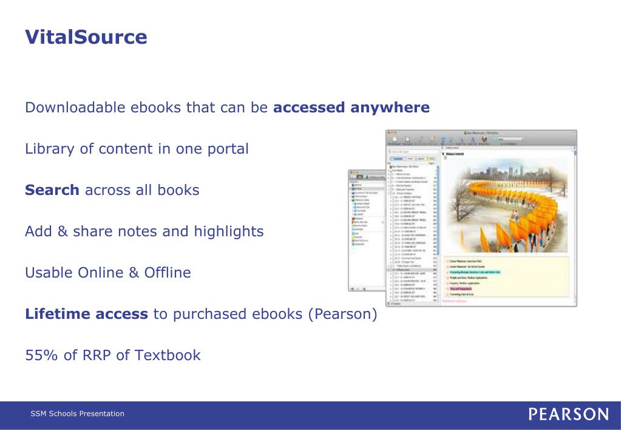The height and width of the screenshot is (430, 621).
Task: Click the VitalSource slide title
Action: click(x=86, y=37)
